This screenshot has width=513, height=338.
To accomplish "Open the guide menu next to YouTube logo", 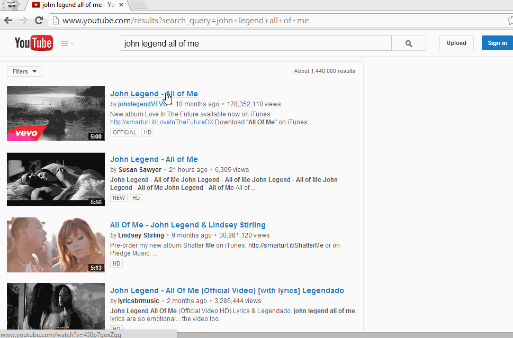I will [x=67, y=43].
